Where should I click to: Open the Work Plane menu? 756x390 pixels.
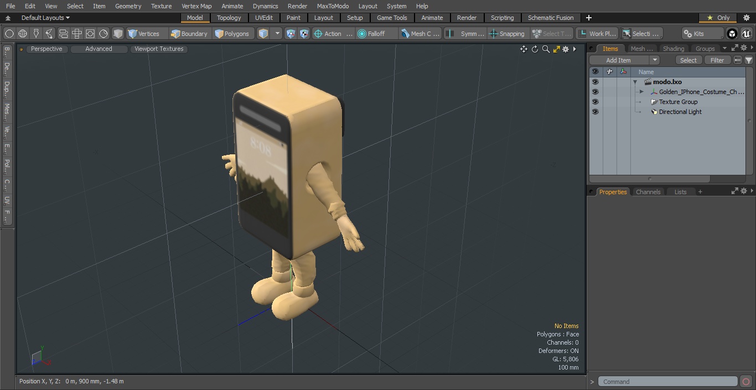click(x=597, y=34)
